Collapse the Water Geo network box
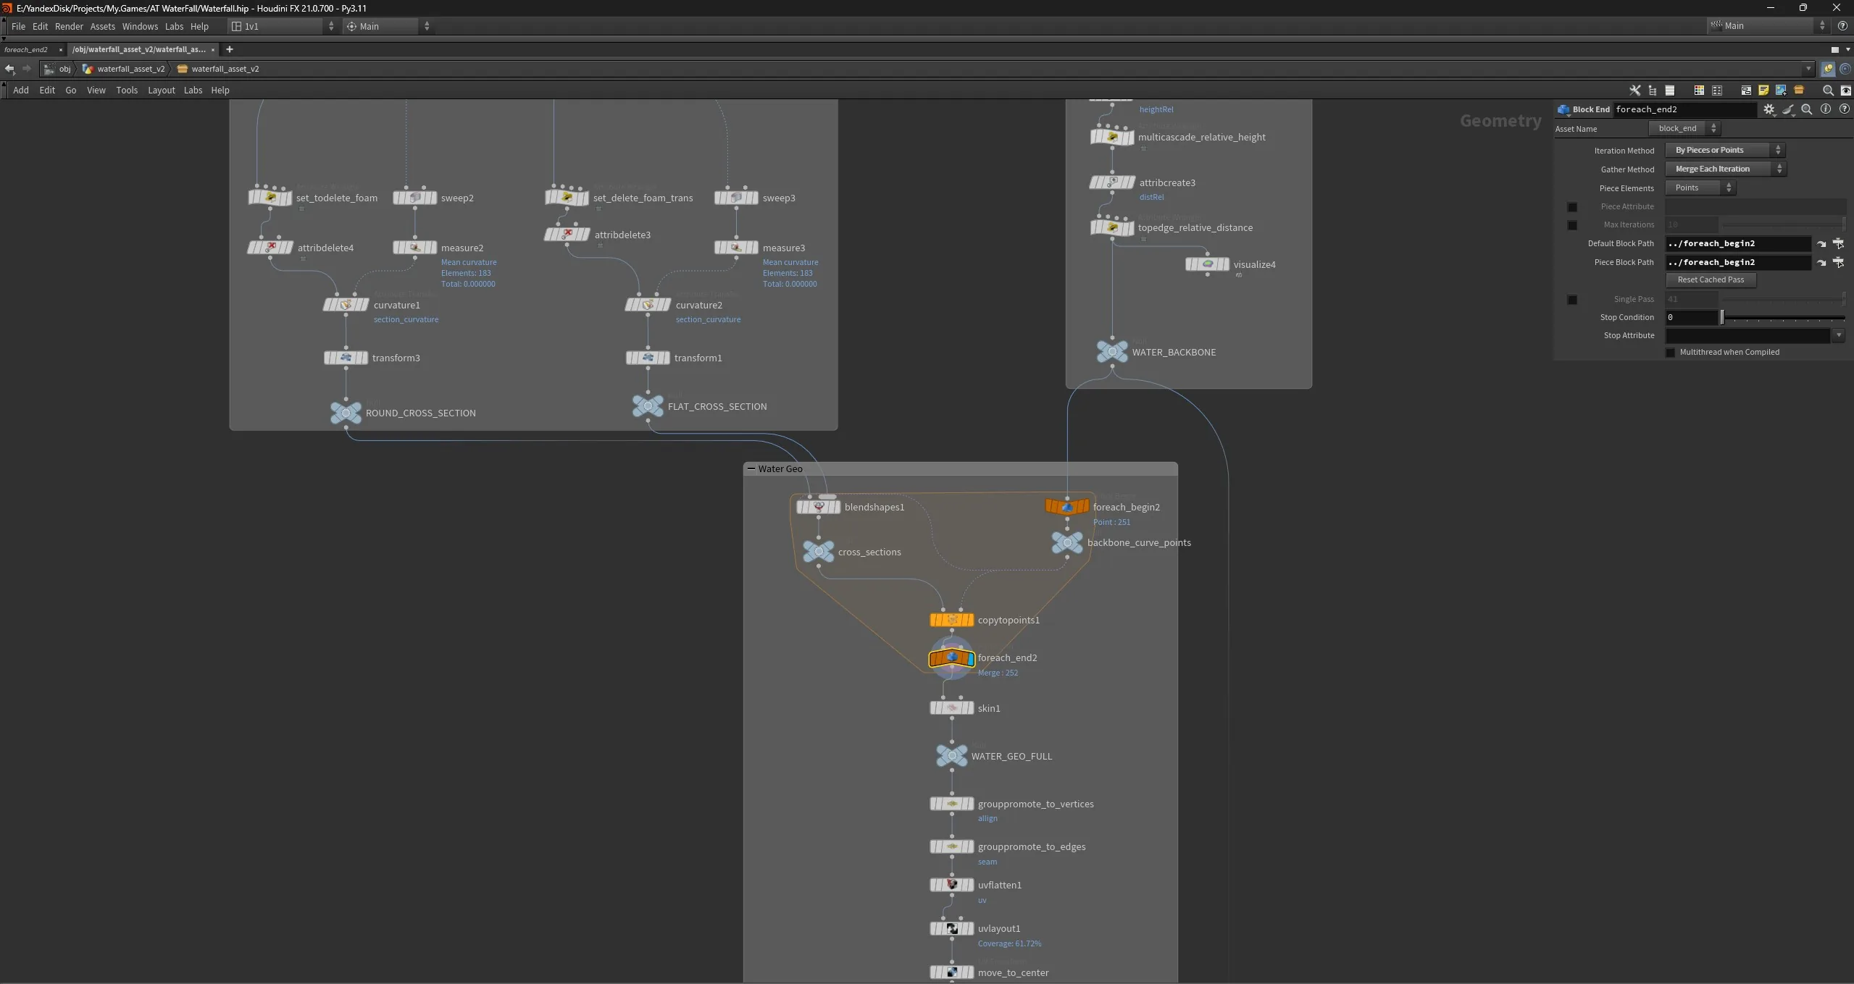Image resolution: width=1854 pixels, height=984 pixels. click(751, 469)
